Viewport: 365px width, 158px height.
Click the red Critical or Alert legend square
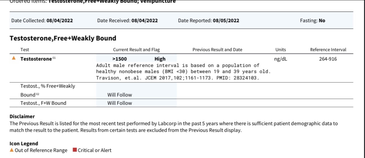pos(74,150)
